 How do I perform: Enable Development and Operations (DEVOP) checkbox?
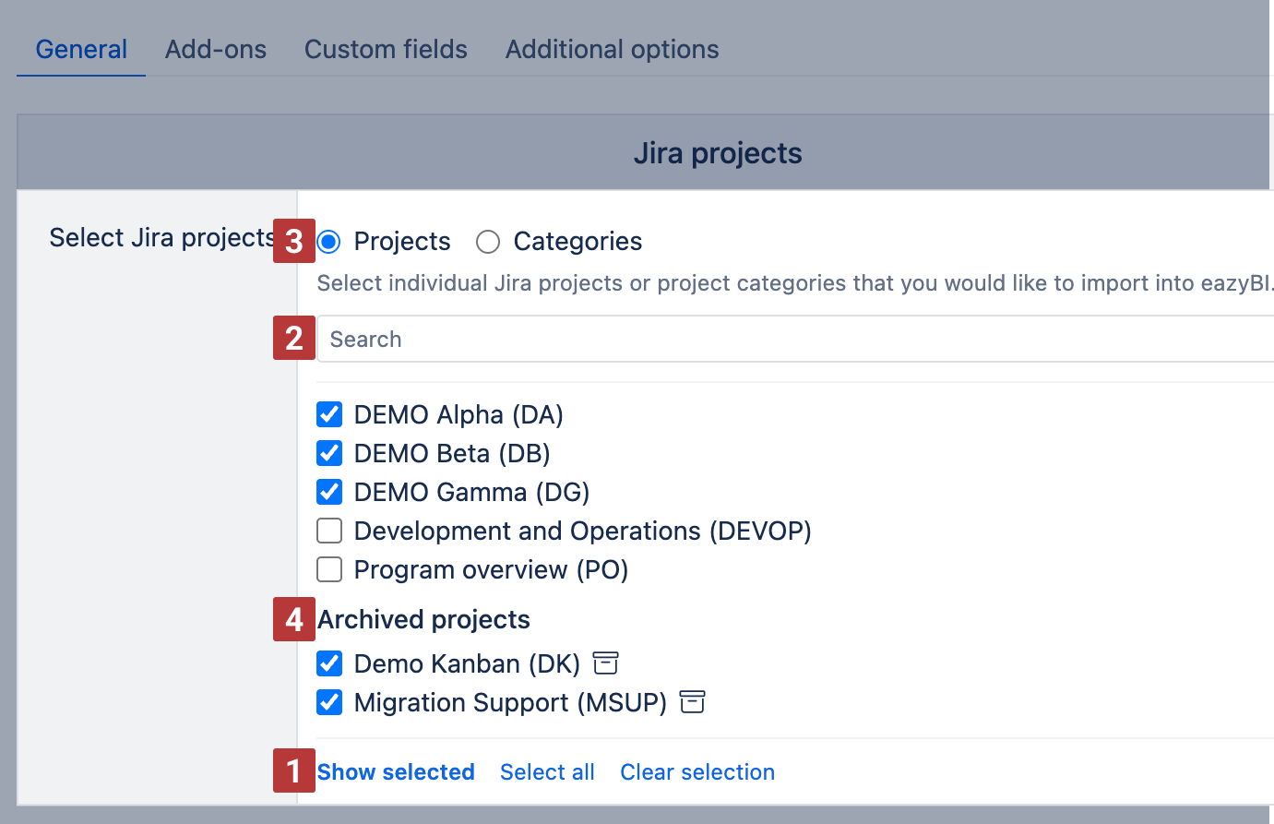[x=329, y=531]
